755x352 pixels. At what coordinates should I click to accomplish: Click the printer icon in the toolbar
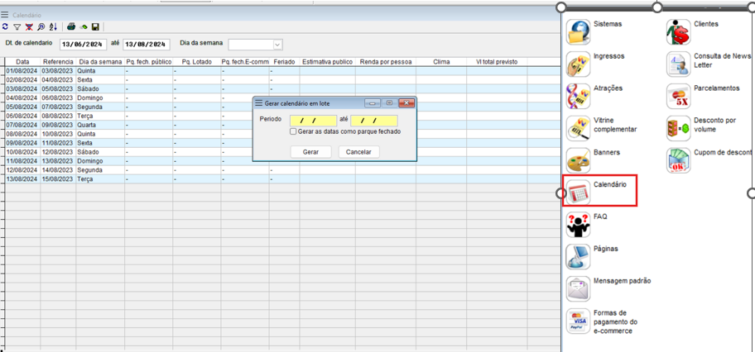click(x=72, y=27)
